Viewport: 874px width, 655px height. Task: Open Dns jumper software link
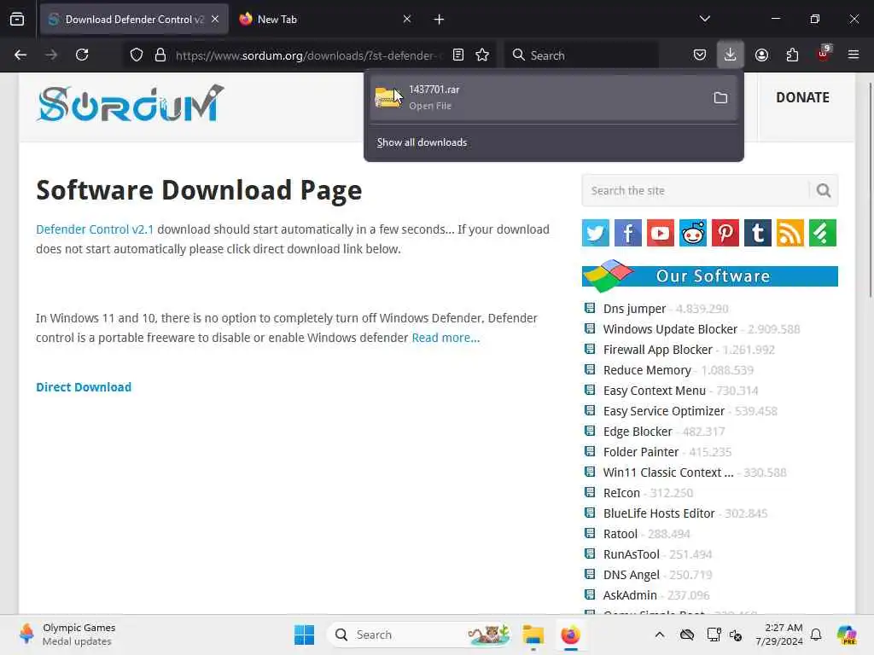pyautogui.click(x=634, y=309)
